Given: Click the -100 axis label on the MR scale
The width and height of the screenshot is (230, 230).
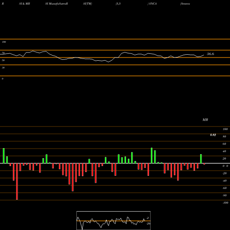Looking at the screenshot, I should tap(225, 203).
